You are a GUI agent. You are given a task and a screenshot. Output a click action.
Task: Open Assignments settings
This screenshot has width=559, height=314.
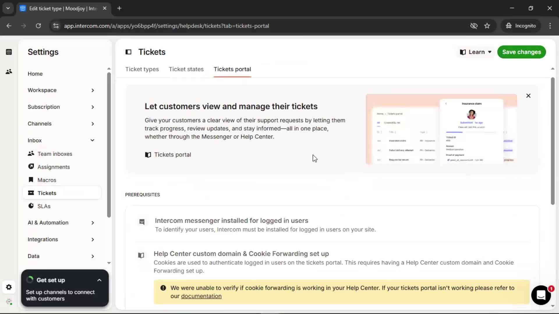click(54, 167)
